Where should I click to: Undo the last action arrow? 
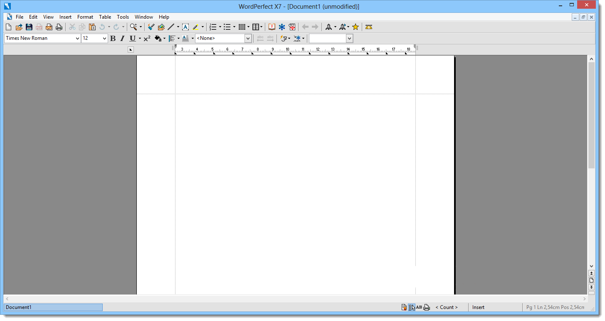[x=102, y=27]
